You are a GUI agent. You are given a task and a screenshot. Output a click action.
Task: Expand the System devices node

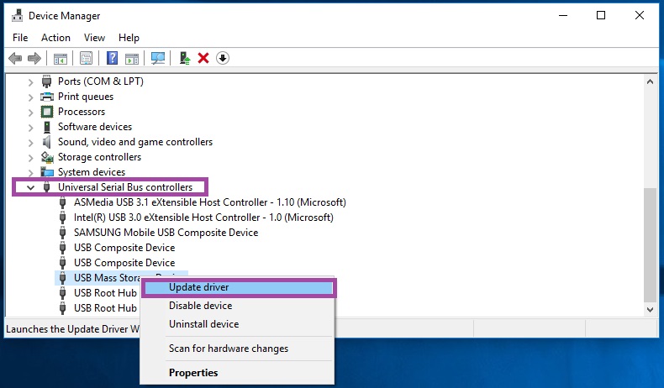30,173
